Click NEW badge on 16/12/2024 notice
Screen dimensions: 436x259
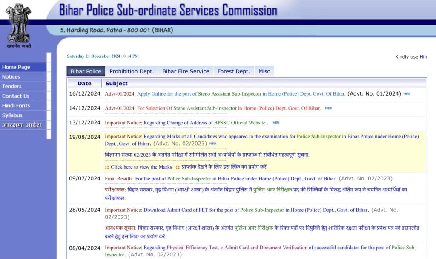[x=407, y=94]
